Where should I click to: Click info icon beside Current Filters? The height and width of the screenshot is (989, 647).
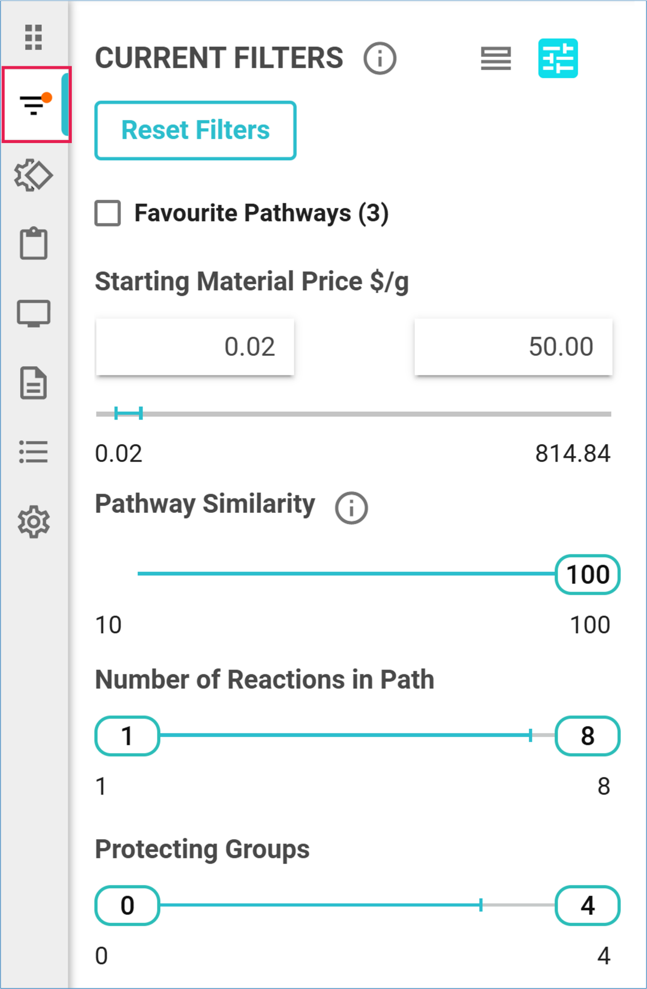(x=380, y=59)
